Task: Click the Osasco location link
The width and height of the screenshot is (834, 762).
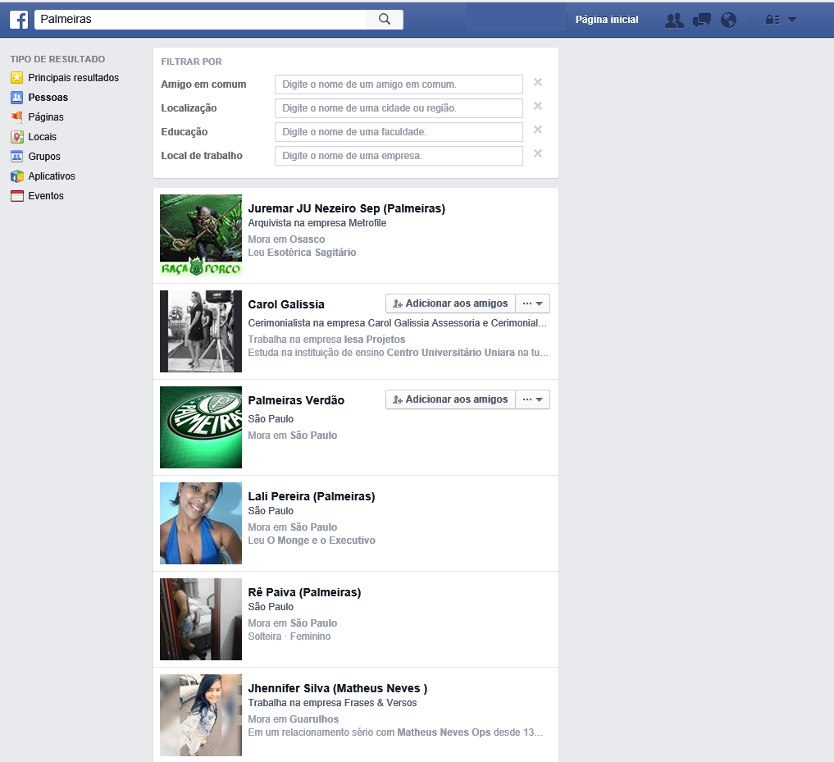Action: [307, 240]
